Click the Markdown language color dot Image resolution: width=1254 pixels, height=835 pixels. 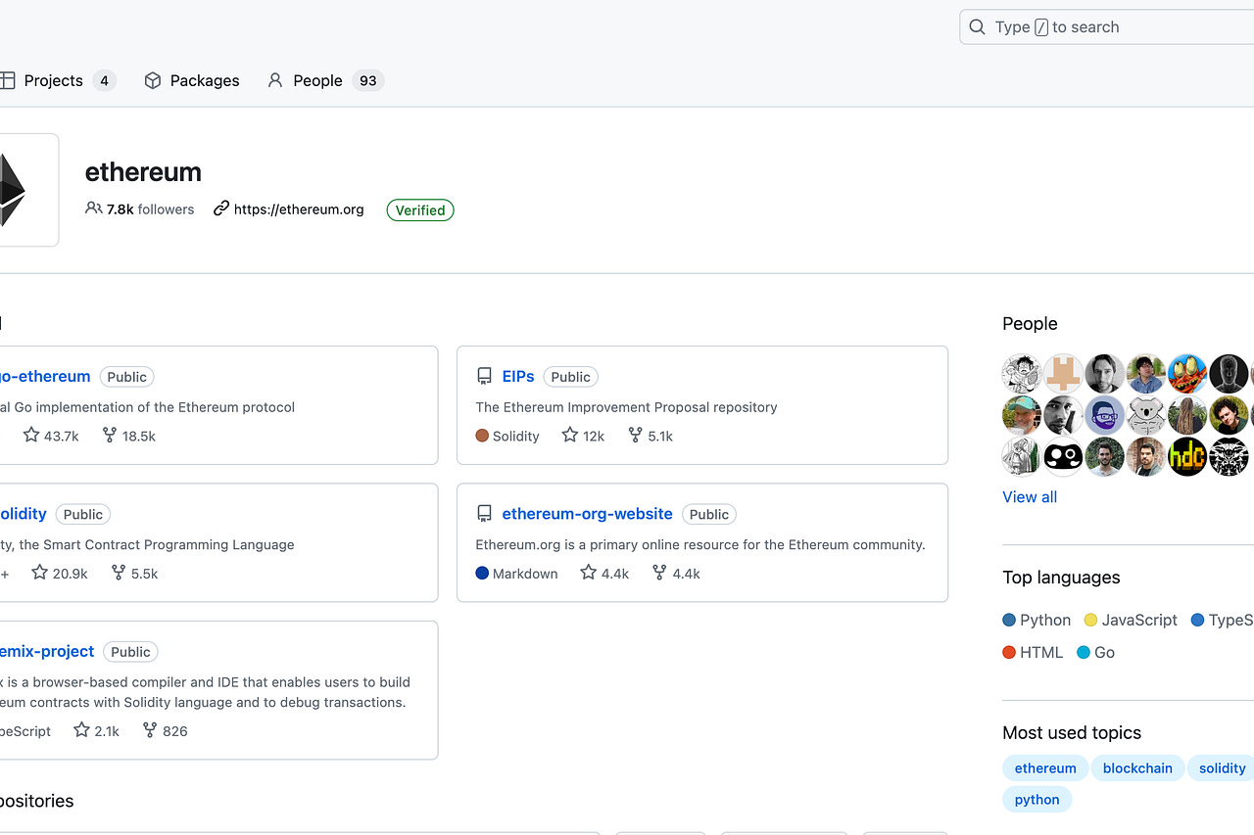[482, 573]
